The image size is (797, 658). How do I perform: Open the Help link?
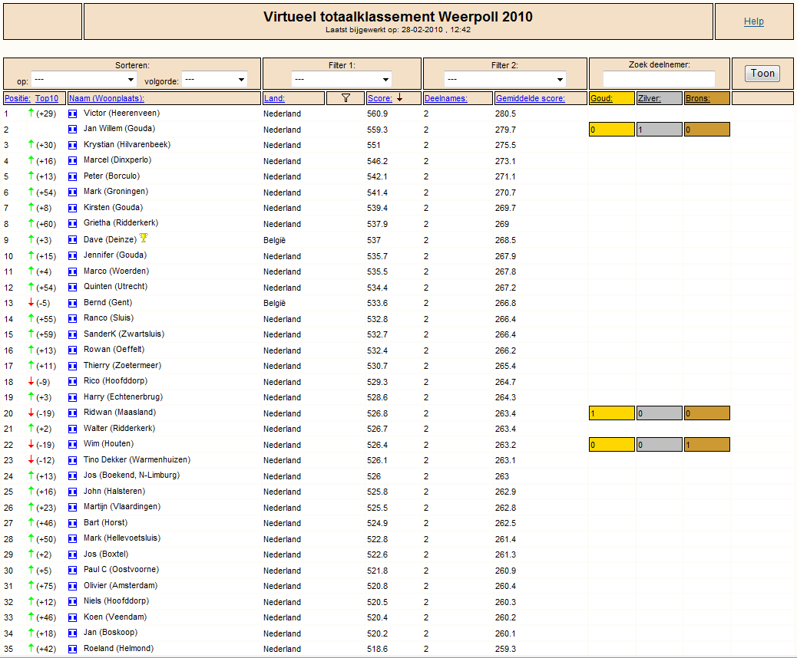(x=754, y=21)
